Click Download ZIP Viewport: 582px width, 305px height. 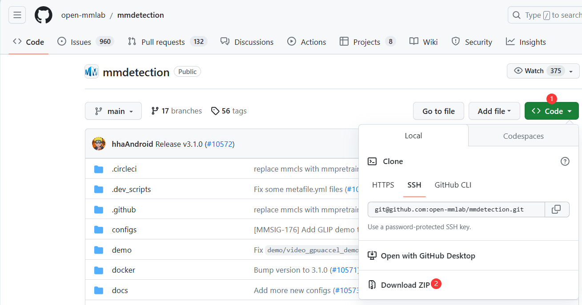coord(399,285)
